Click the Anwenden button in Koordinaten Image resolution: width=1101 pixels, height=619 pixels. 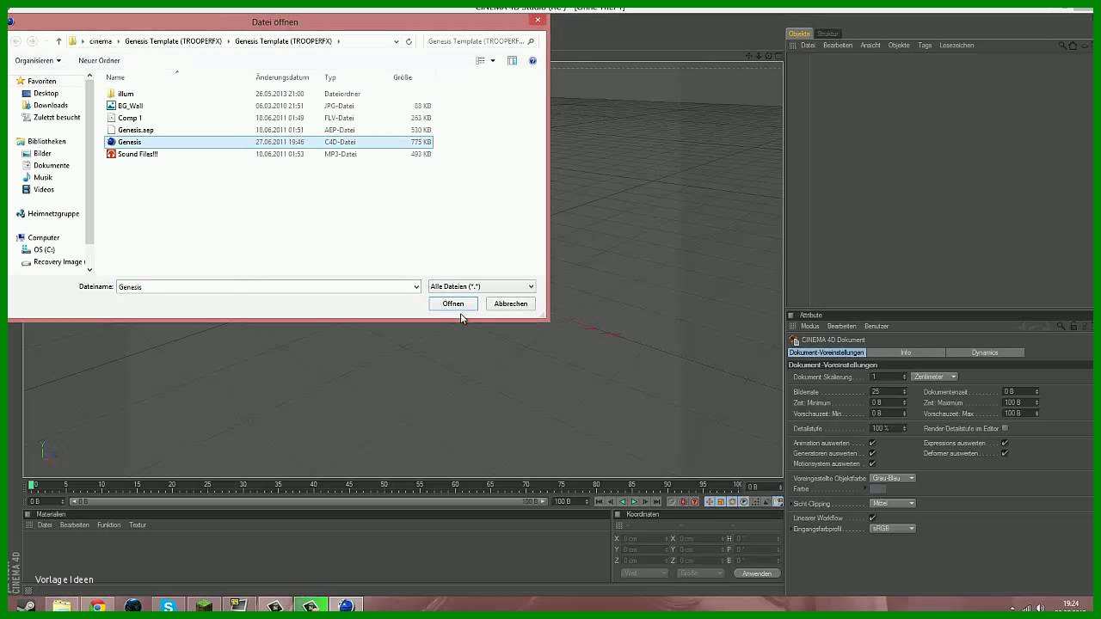757,573
